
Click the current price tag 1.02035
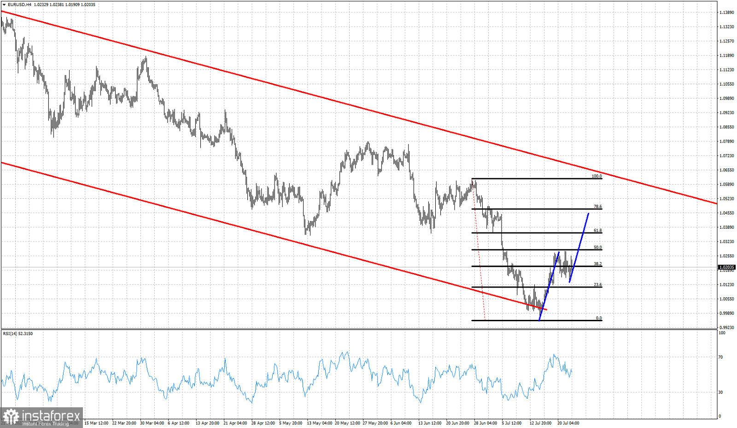coord(727,267)
